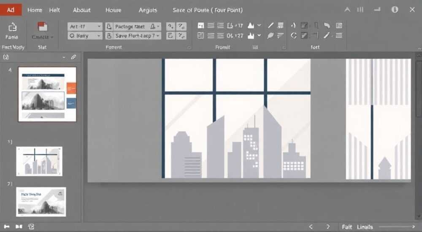Open the Forrent group dialog launcher
This screenshot has width=422, height=232.
[189, 48]
